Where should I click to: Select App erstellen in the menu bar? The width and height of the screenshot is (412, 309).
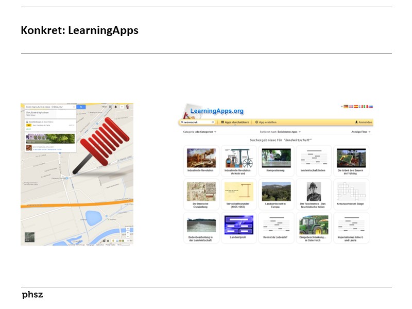(x=267, y=121)
